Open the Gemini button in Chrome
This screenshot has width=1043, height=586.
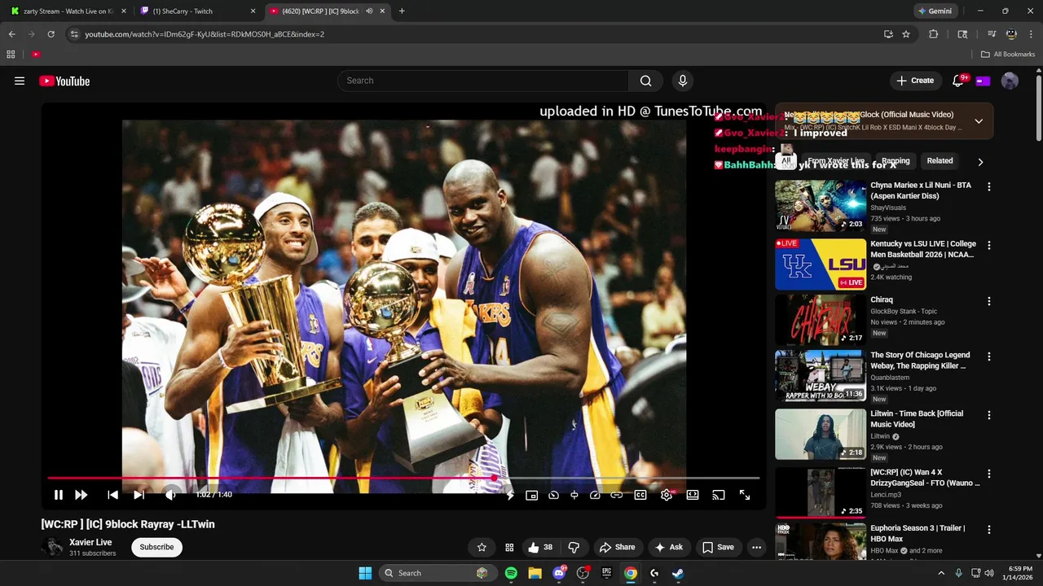(935, 11)
